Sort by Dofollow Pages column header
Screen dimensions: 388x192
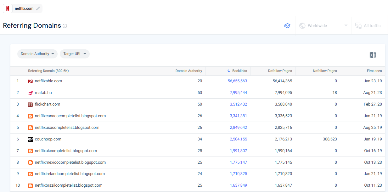[280, 71]
